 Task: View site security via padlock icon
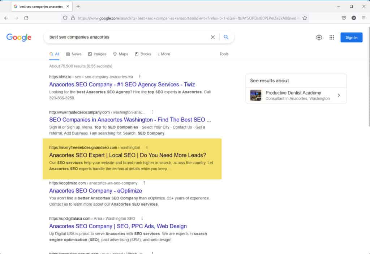pos(73,18)
